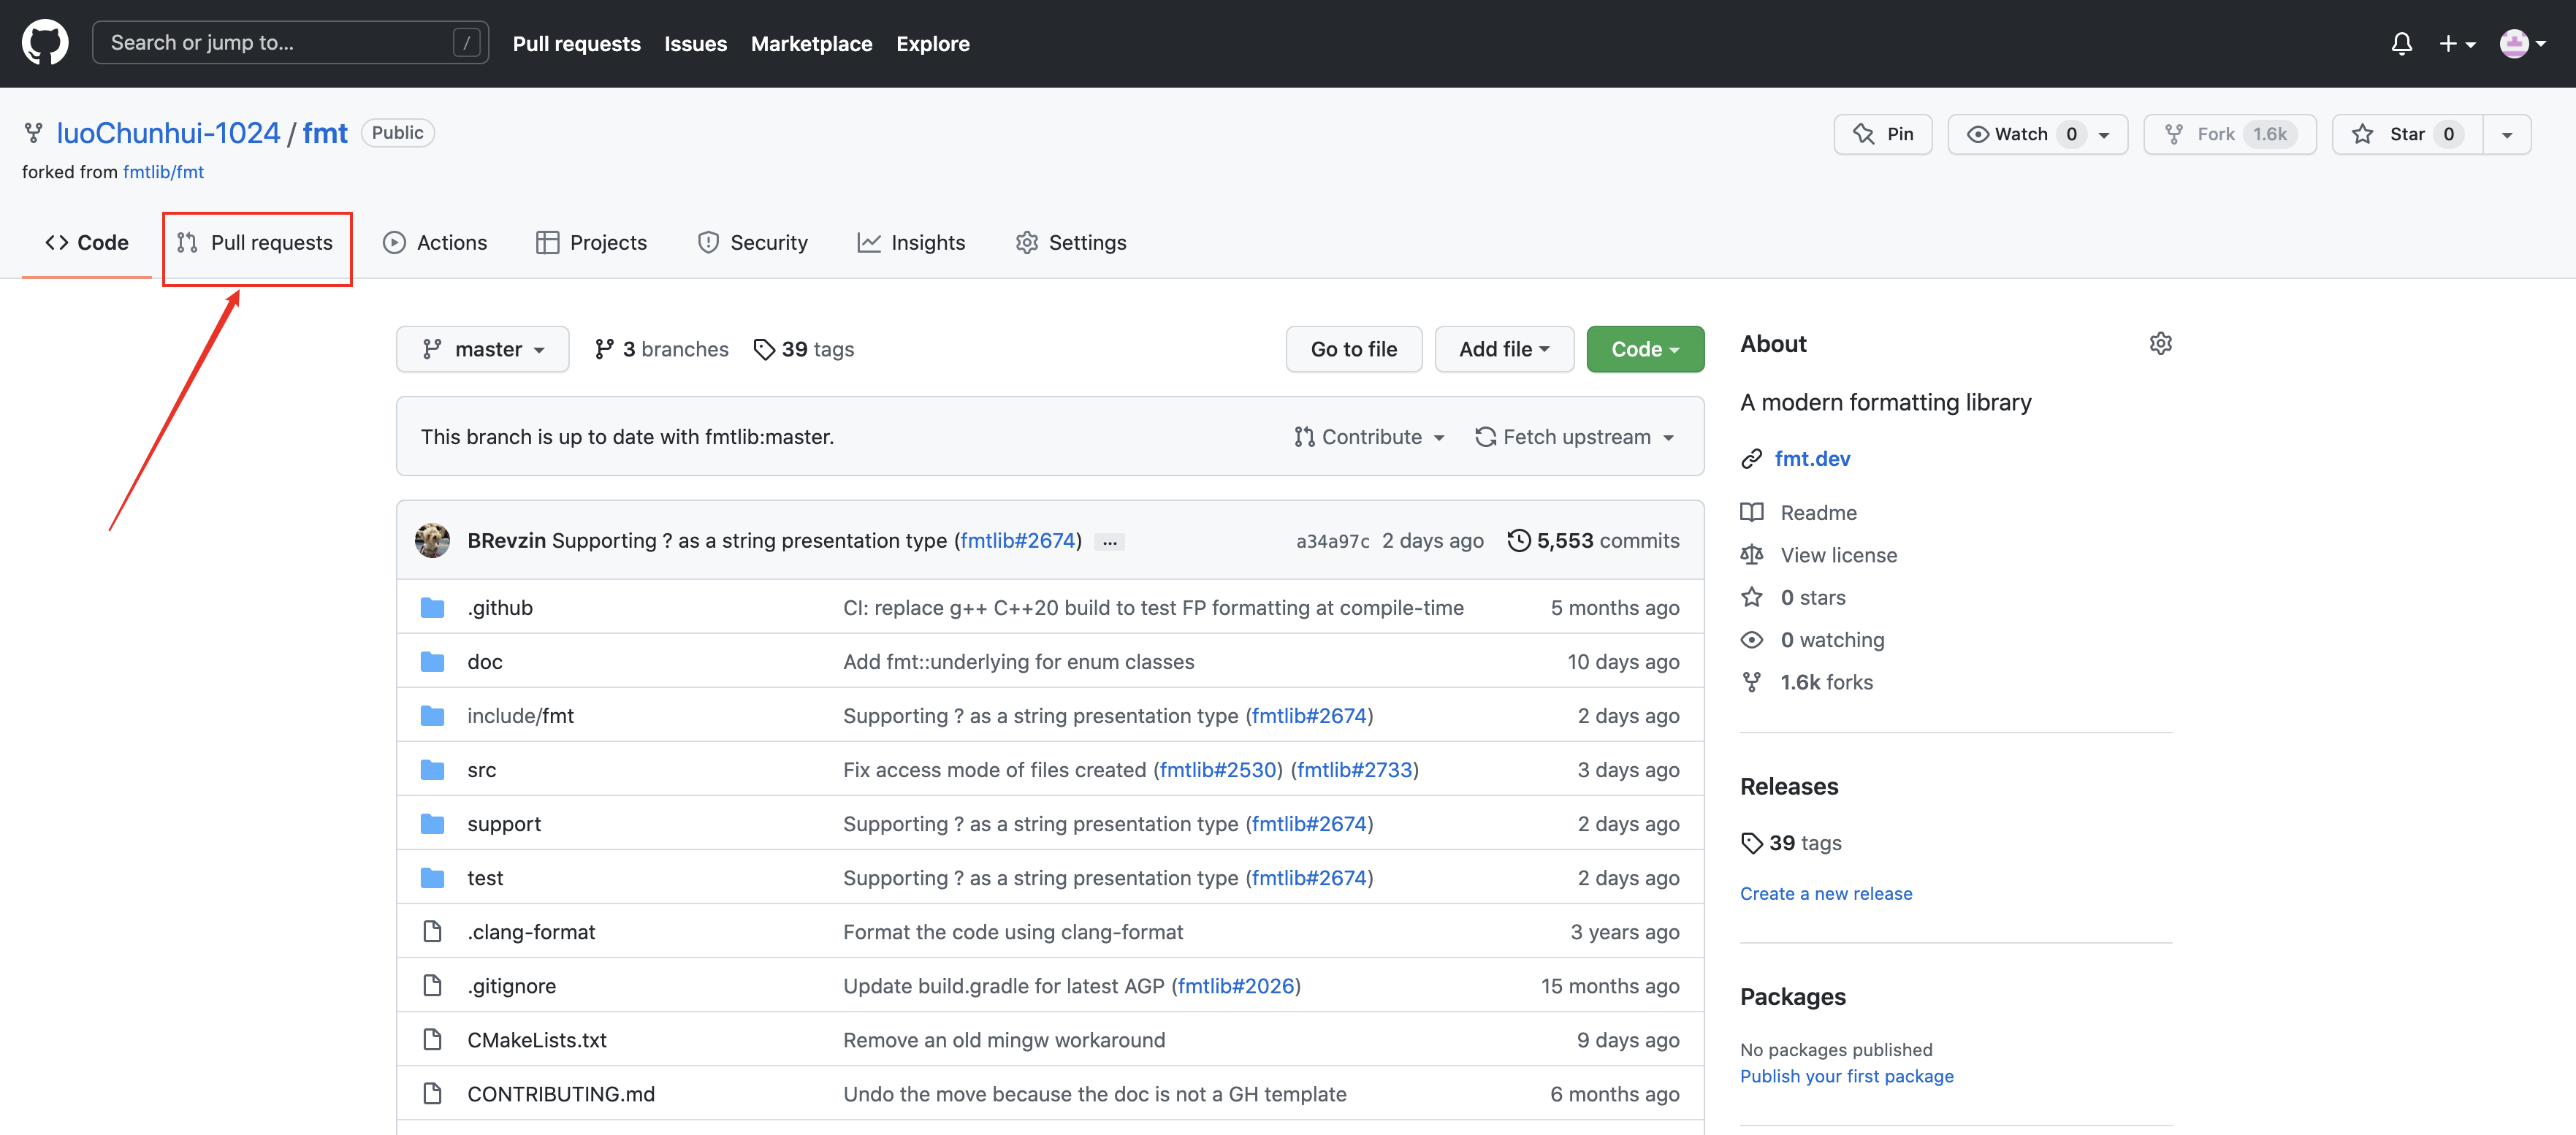
Task: Click the Go to file button
Action: tap(1354, 349)
